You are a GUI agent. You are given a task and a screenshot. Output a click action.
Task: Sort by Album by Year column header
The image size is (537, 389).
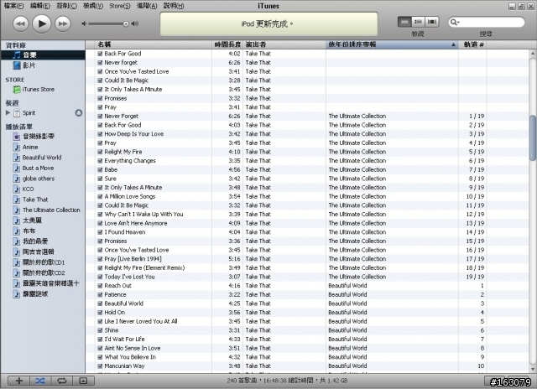tap(392, 44)
